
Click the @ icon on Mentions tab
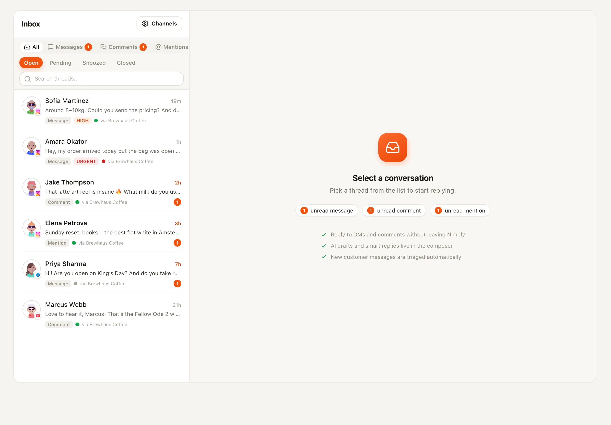pos(159,47)
